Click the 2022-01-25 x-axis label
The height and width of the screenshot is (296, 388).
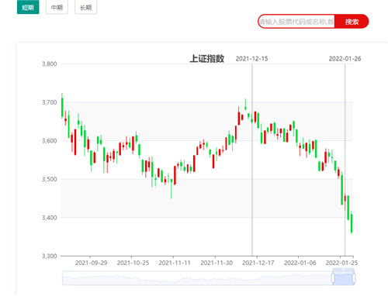pyautogui.click(x=341, y=263)
